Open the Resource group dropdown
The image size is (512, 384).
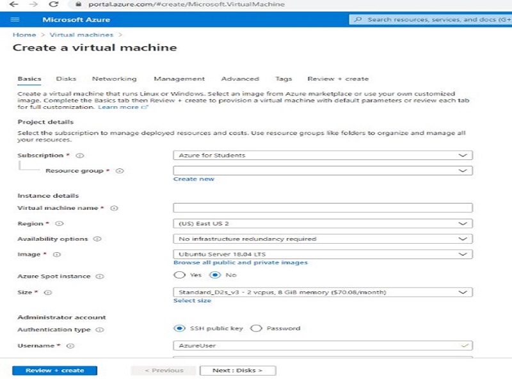(x=323, y=170)
